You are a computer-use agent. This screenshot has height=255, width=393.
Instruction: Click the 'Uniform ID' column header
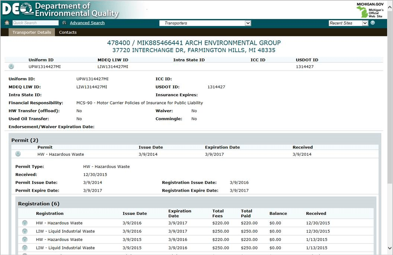pyautogui.click(x=41, y=60)
